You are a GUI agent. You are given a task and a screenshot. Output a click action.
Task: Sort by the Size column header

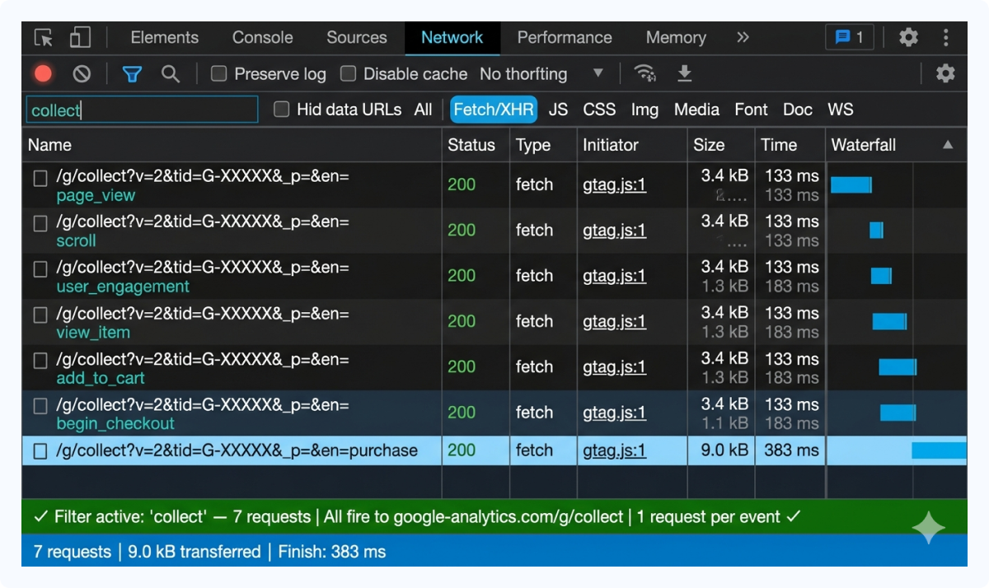[x=721, y=145]
